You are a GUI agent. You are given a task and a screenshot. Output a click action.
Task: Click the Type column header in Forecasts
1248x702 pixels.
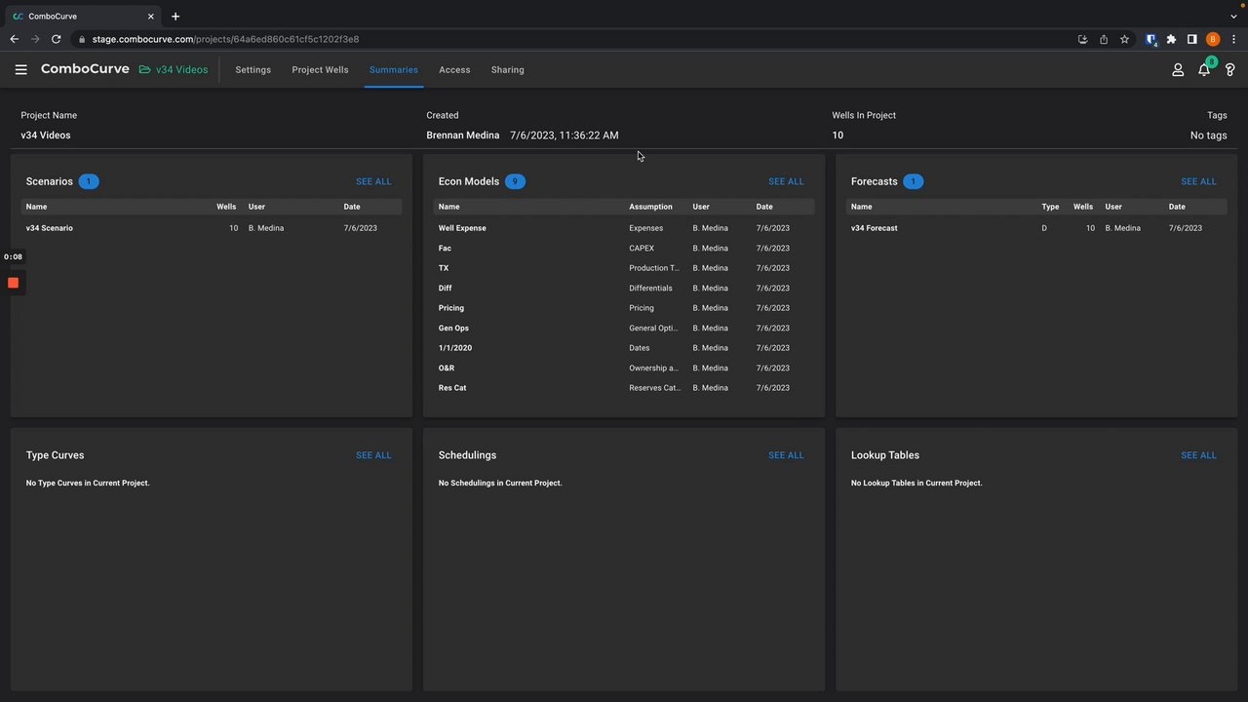[1050, 207]
